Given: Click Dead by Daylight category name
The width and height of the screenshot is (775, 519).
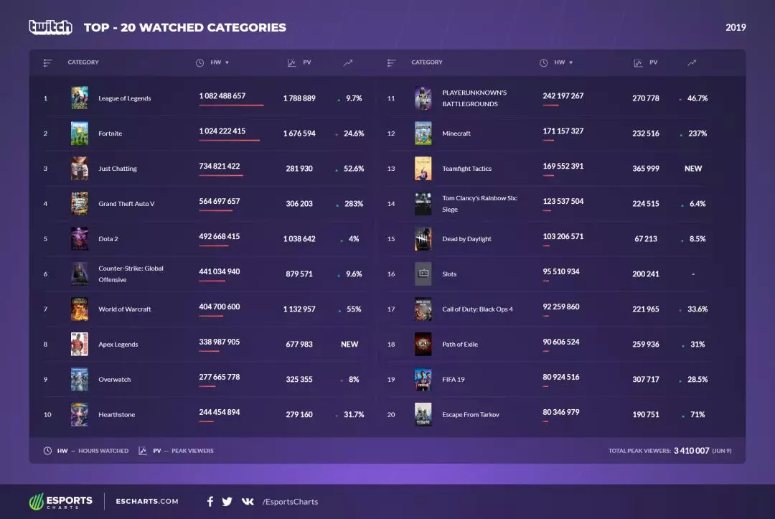Looking at the screenshot, I should 466,239.
